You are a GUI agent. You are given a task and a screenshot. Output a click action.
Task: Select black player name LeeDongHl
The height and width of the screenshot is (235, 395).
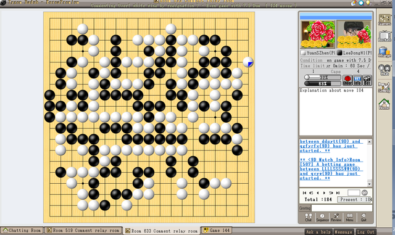click(x=354, y=52)
